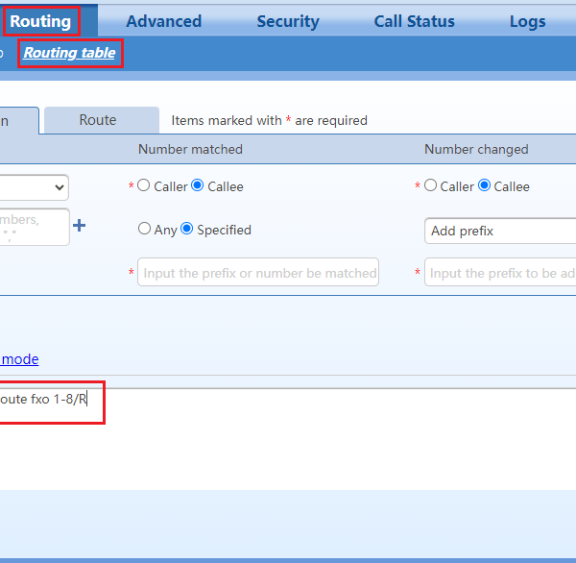The width and height of the screenshot is (576, 563).
Task: Expand the Add prefix dropdown
Action: click(499, 231)
